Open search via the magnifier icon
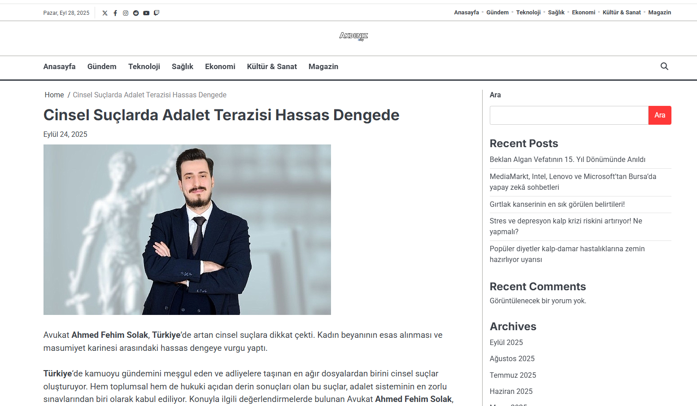The image size is (697, 406). (664, 66)
